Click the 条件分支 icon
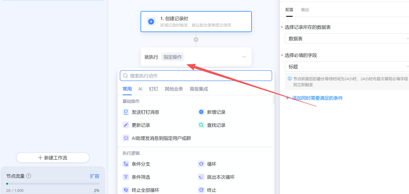Image resolution: width=409 pixels, height=194 pixels. 126,164
